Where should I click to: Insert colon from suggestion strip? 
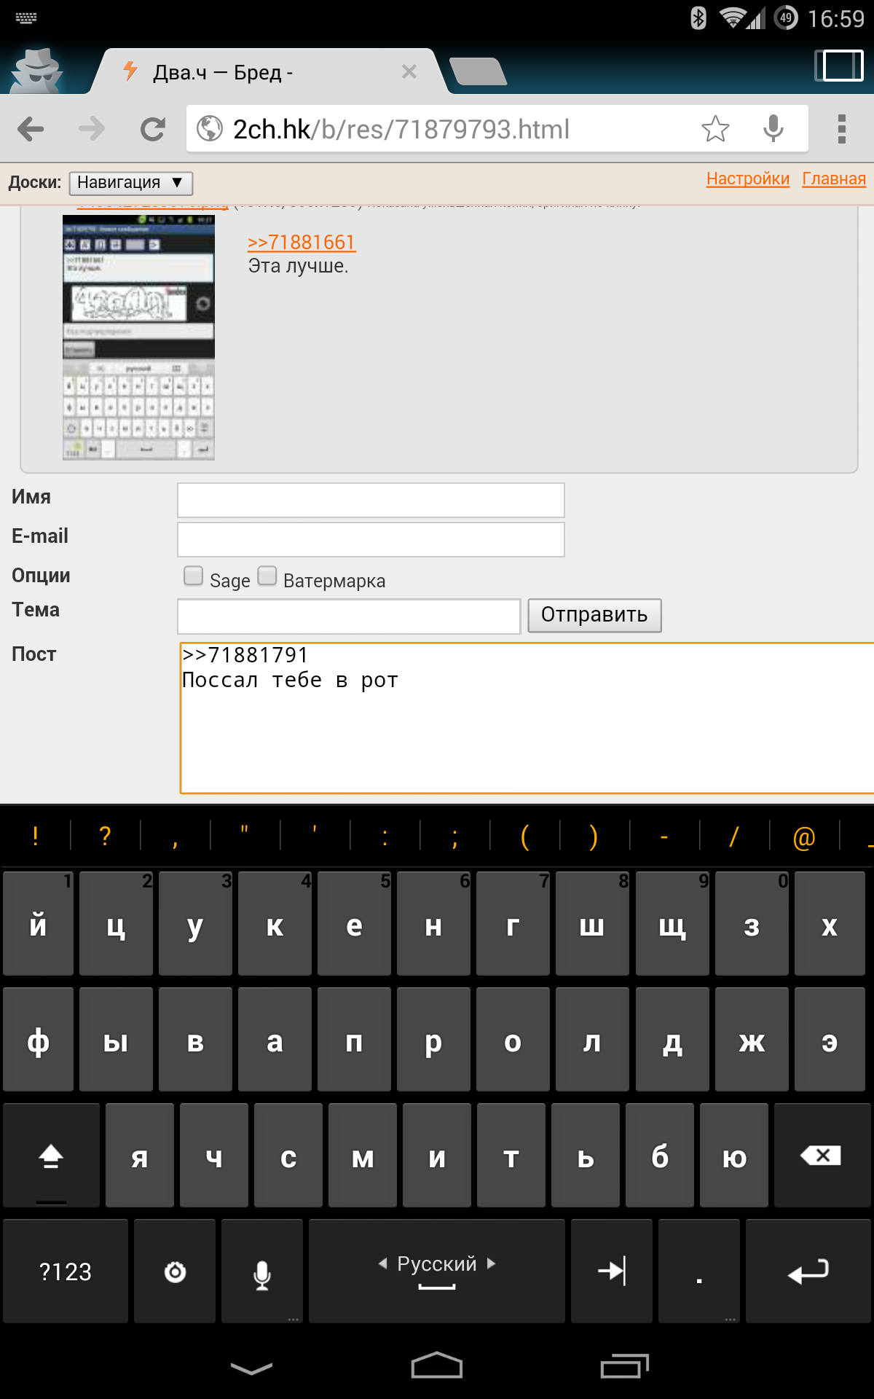[x=385, y=837]
